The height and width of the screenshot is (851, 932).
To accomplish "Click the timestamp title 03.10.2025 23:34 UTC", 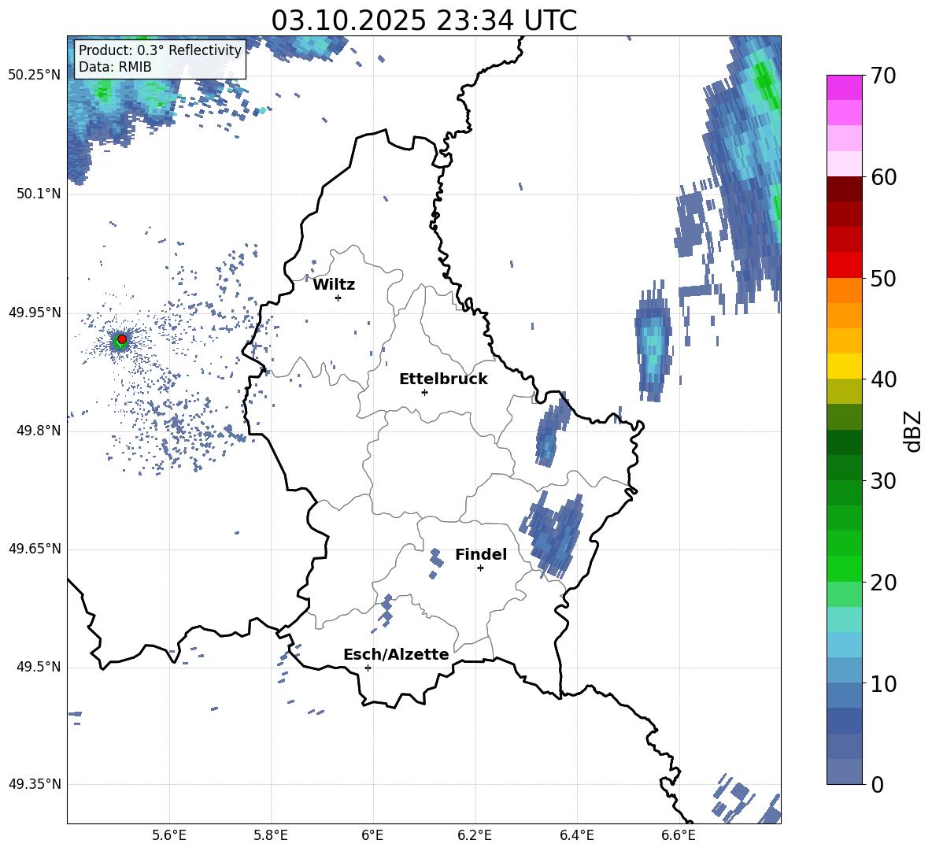I will click(x=423, y=20).
